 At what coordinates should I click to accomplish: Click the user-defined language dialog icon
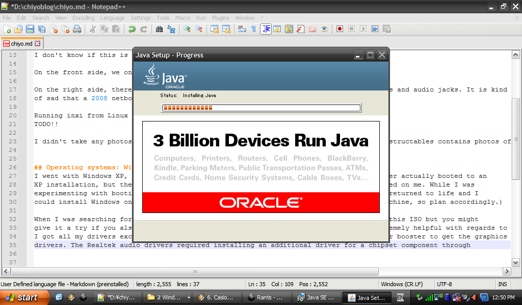(x=277, y=29)
